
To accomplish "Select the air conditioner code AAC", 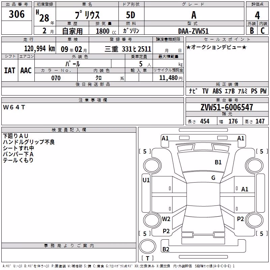I will tap(26, 71).
